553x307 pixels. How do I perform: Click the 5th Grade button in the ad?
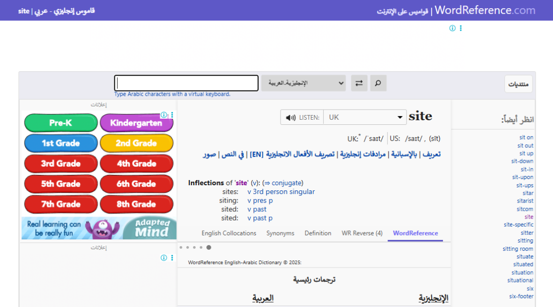coord(60,184)
